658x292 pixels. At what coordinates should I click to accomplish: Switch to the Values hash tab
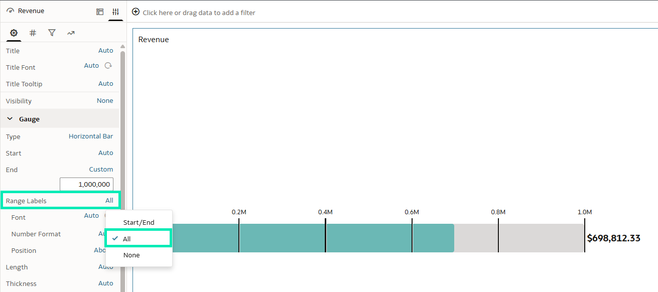33,33
